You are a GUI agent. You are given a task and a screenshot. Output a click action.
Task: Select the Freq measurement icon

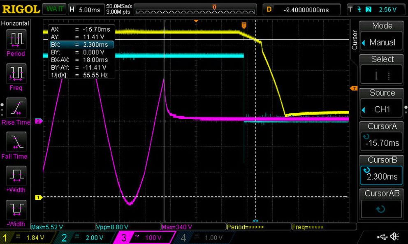click(16, 73)
